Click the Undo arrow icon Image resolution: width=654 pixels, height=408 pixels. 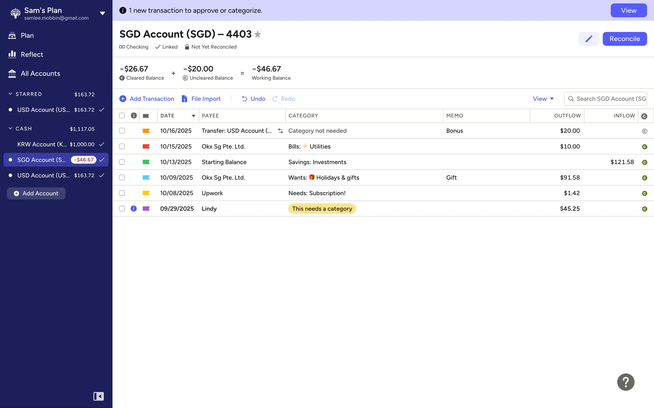click(x=244, y=99)
